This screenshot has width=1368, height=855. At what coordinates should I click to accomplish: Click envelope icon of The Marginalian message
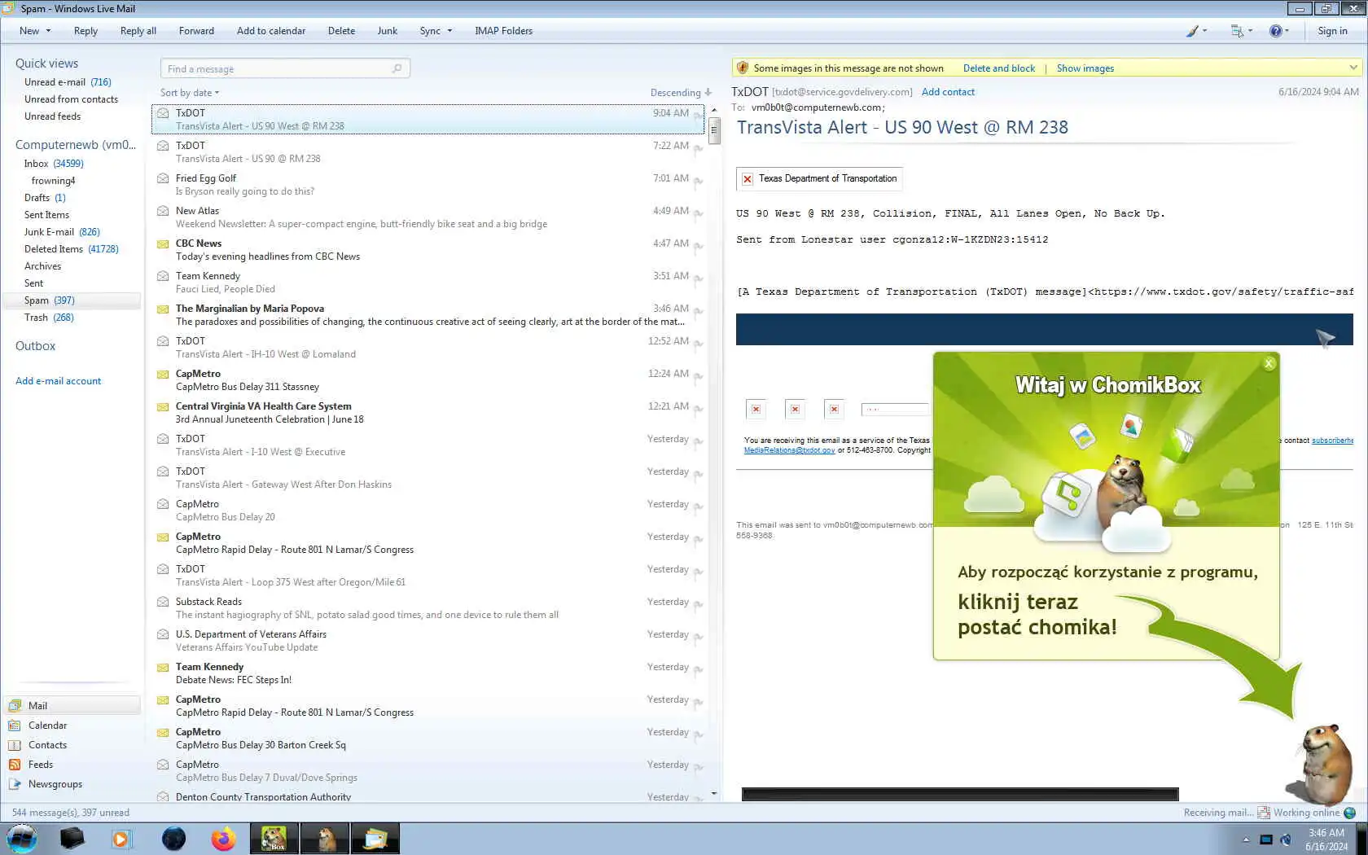[x=163, y=309]
